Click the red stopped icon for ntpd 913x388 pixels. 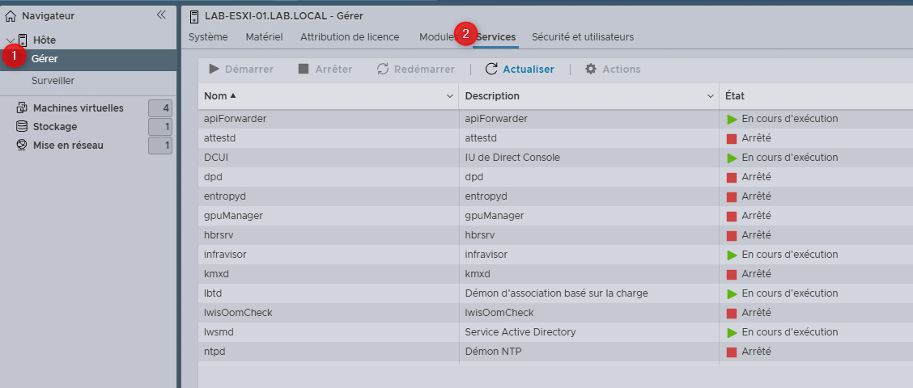click(x=731, y=352)
